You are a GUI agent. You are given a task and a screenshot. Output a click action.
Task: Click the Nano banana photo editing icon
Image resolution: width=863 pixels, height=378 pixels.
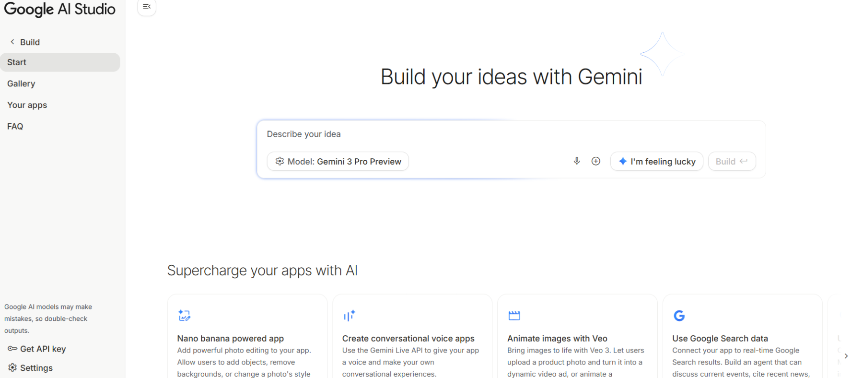pos(184,315)
